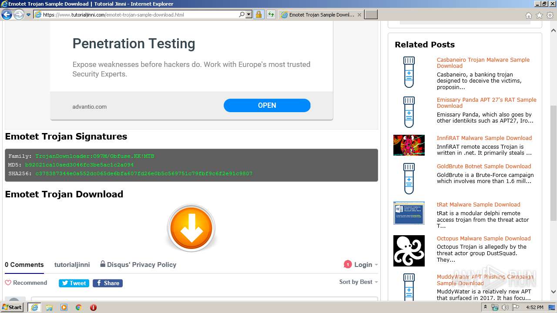Select the SHA256 hash value text

pos(144,173)
